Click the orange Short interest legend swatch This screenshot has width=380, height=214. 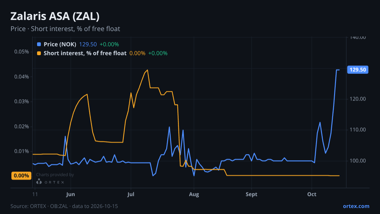[x=39, y=53]
